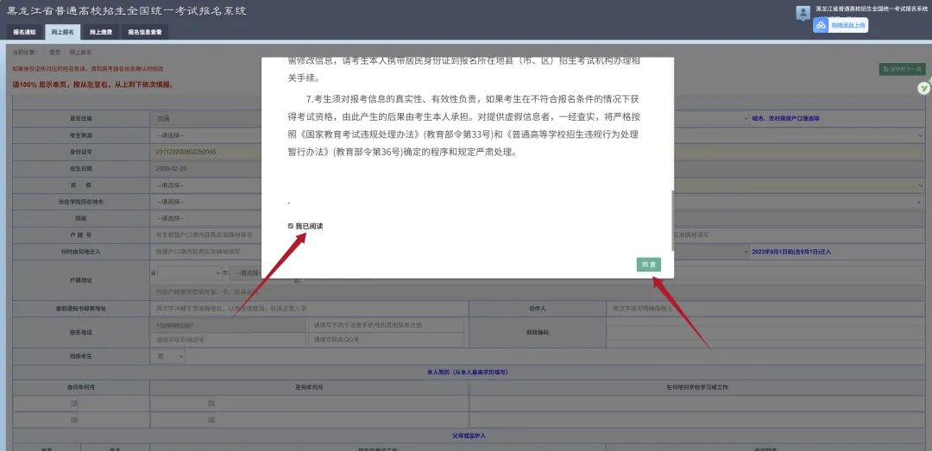Click calendar icon in second 至何年何月 row
The image size is (932, 451).
211,419
